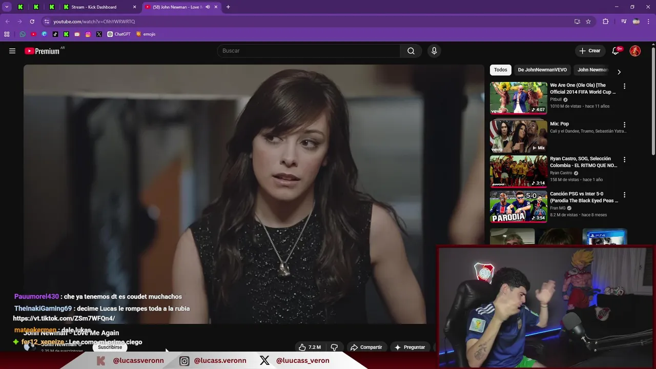Viewport: 656px width, 369px height.
Task: Open the Pitbull channel name
Action: [x=556, y=99]
